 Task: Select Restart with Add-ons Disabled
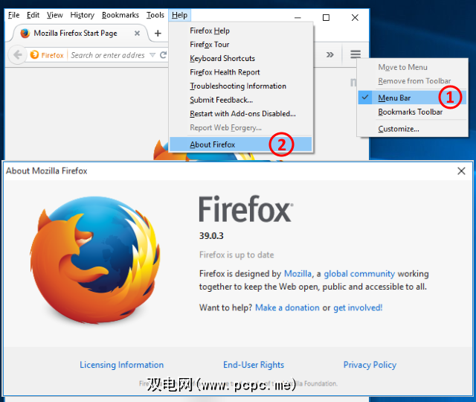tap(241, 114)
